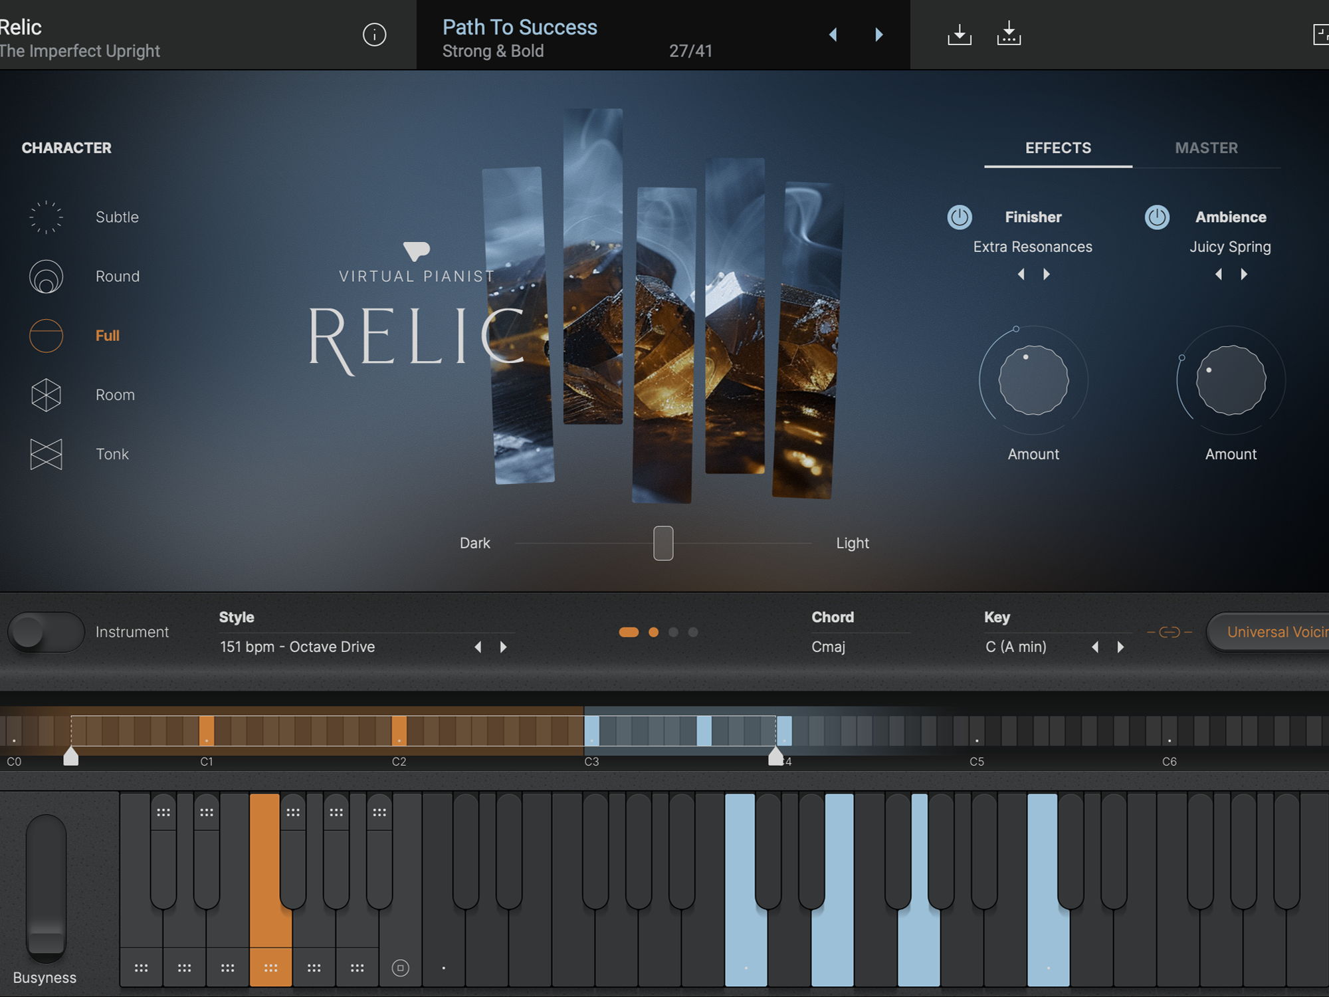Select the third gray page dot
The image size is (1329, 997).
[x=673, y=632]
